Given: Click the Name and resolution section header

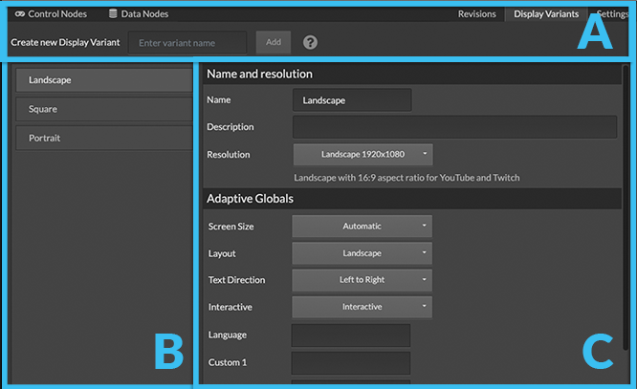Looking at the screenshot, I should point(412,74).
